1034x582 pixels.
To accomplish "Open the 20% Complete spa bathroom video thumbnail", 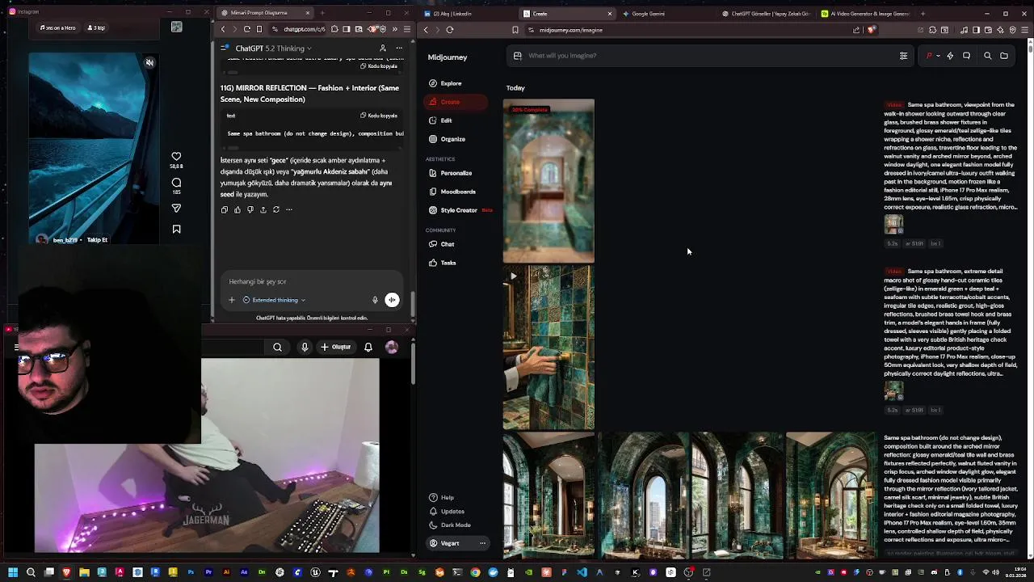I will pyautogui.click(x=549, y=181).
